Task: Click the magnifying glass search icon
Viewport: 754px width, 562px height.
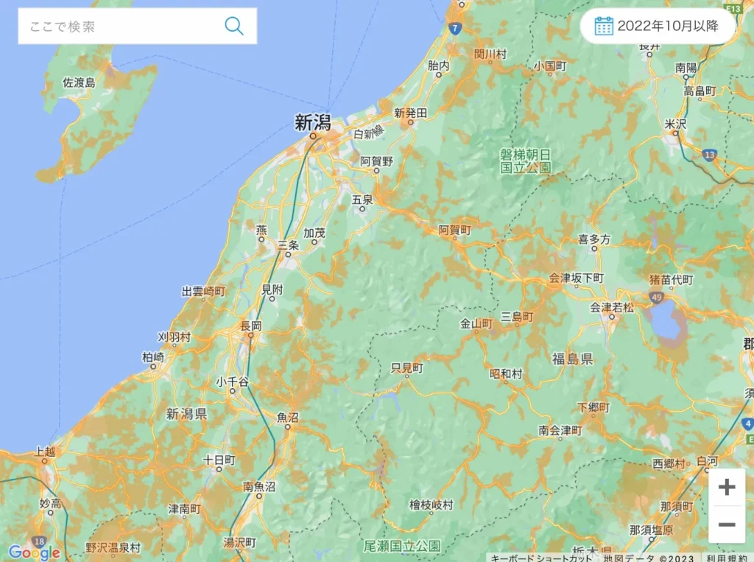Action: click(234, 26)
